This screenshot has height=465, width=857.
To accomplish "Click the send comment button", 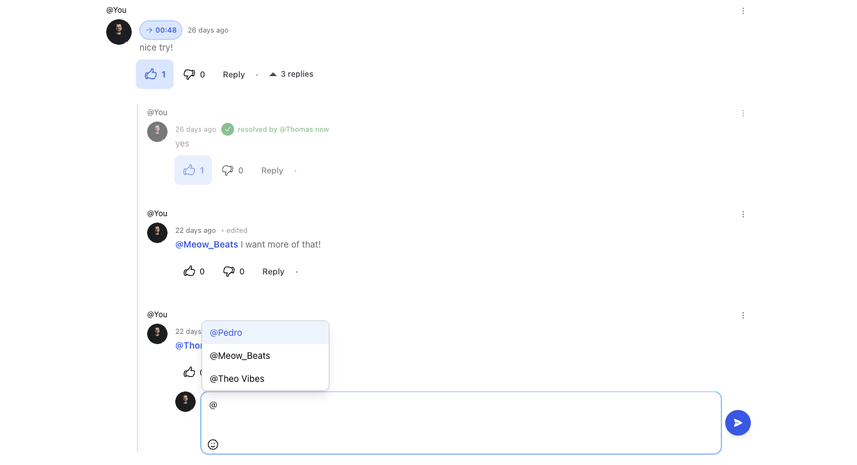I will pyautogui.click(x=737, y=423).
